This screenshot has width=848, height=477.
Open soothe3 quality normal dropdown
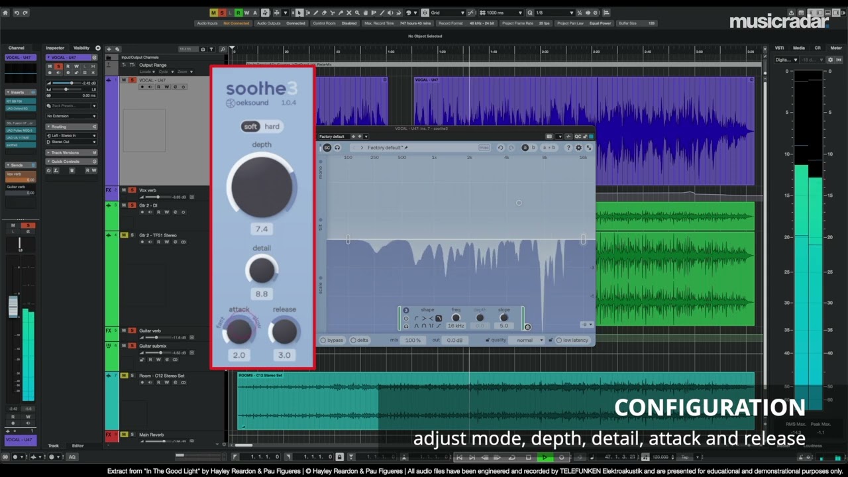[x=526, y=340]
